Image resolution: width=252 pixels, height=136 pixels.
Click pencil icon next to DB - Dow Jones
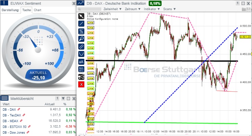click(x=28, y=132)
